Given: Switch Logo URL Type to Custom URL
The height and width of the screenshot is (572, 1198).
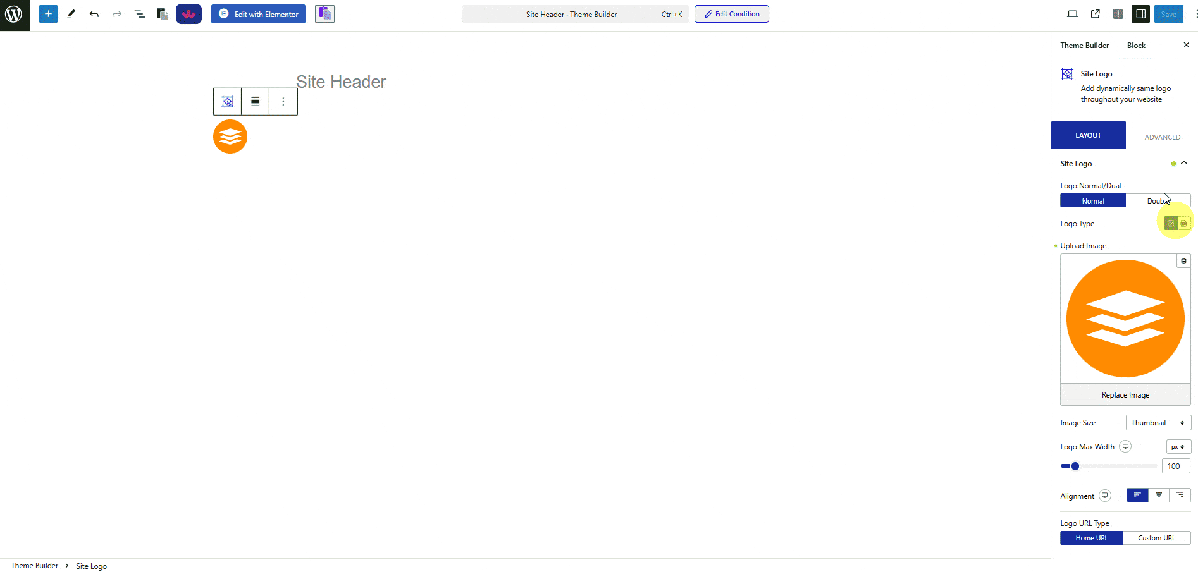Looking at the screenshot, I should [x=1156, y=538].
